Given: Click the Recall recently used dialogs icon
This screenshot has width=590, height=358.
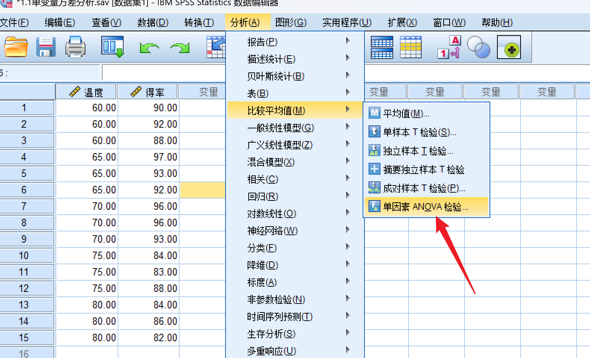Looking at the screenshot, I should (112, 47).
